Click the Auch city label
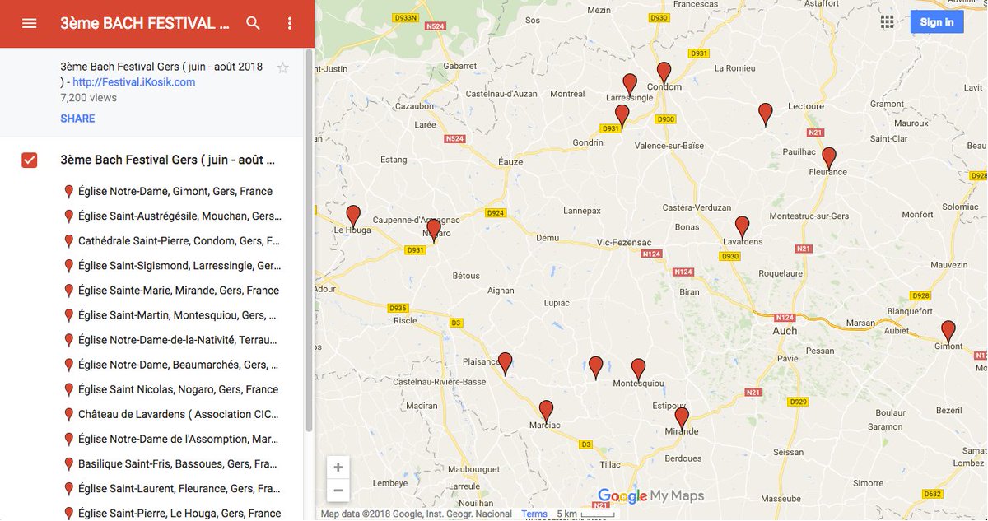Screen dimensions: 988x521 coord(785,330)
